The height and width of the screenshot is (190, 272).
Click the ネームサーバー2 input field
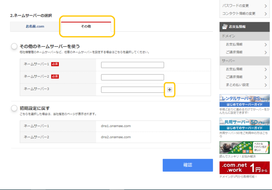click(132, 77)
